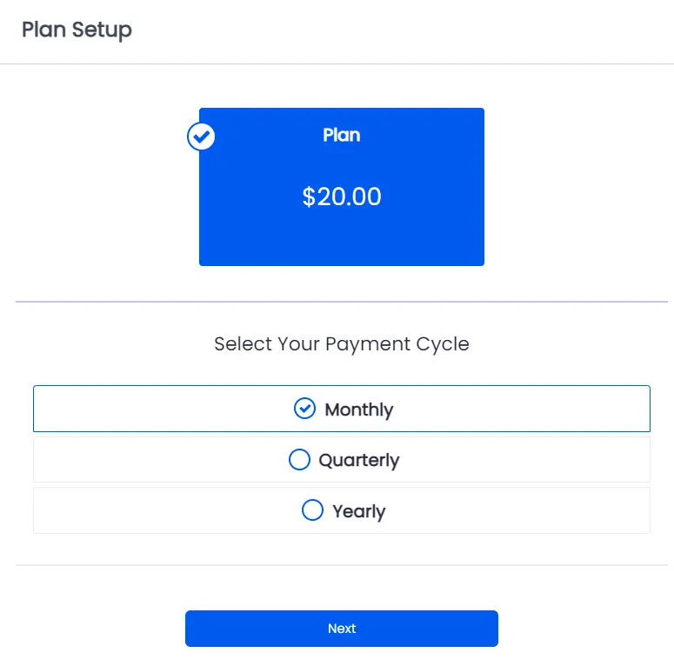Image resolution: width=674 pixels, height=666 pixels.
Task: Select the Yearly radio circle
Action: point(312,510)
